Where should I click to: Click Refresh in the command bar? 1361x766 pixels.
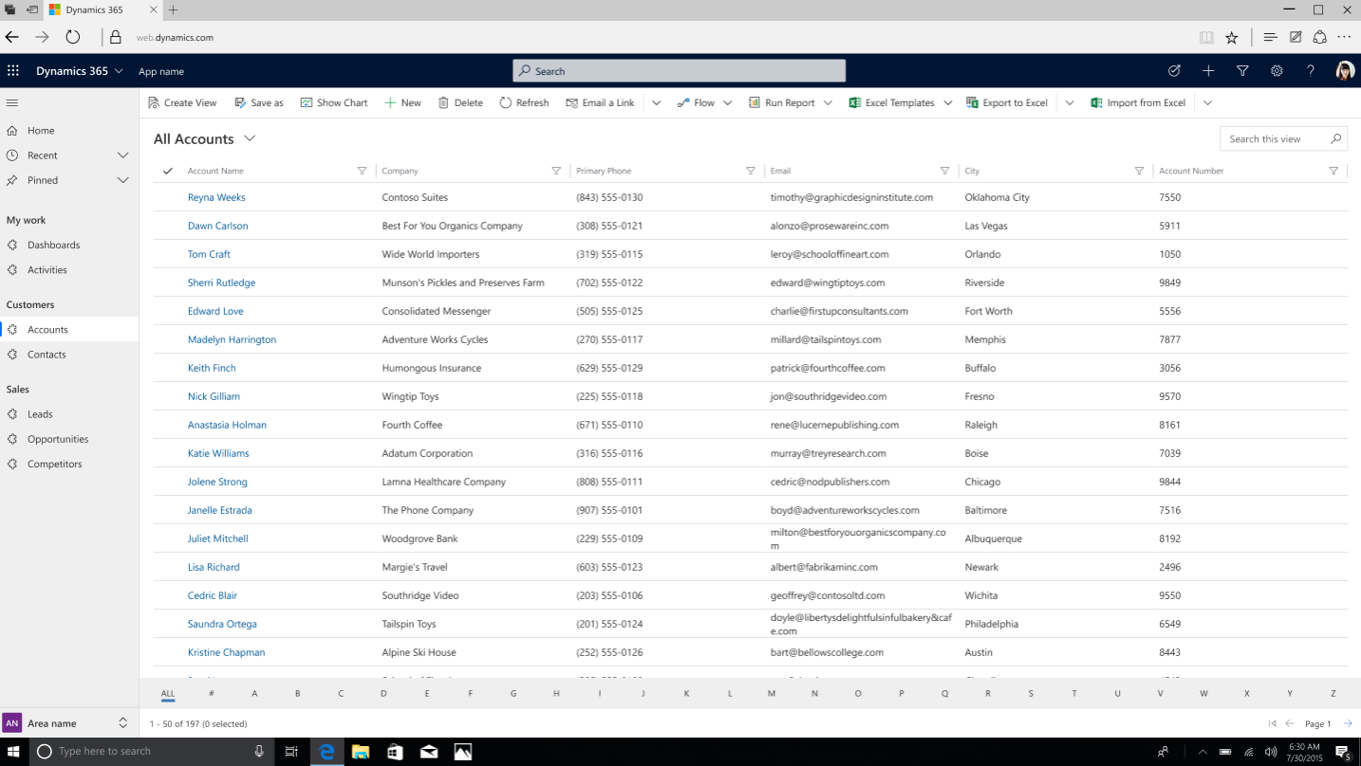point(524,102)
